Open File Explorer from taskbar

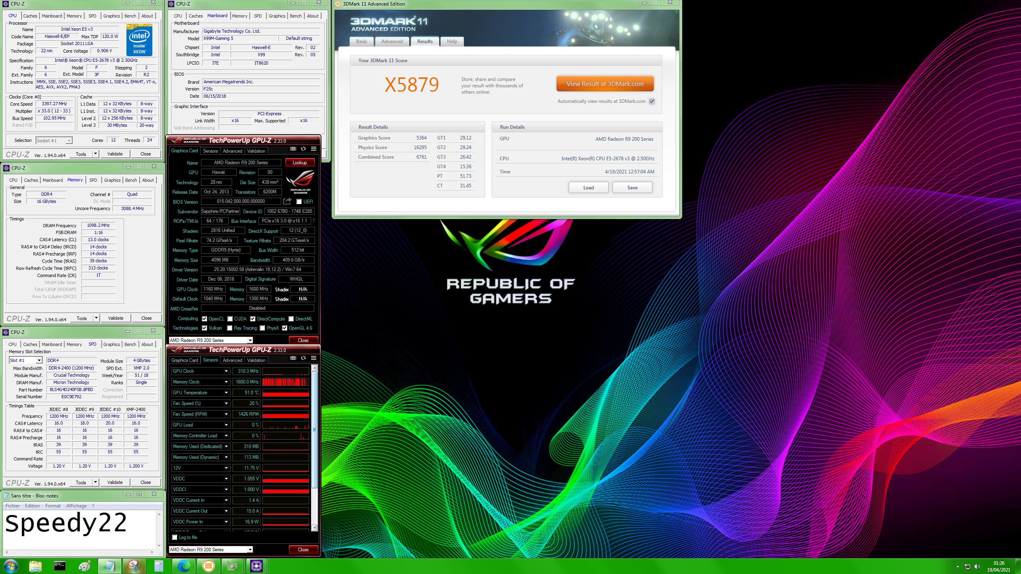[35, 566]
